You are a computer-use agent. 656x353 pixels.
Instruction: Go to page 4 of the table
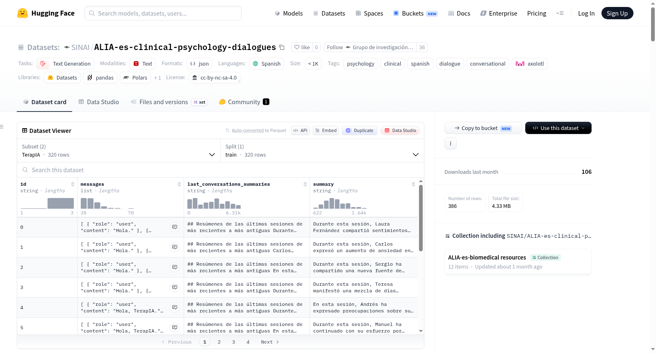pos(248,342)
